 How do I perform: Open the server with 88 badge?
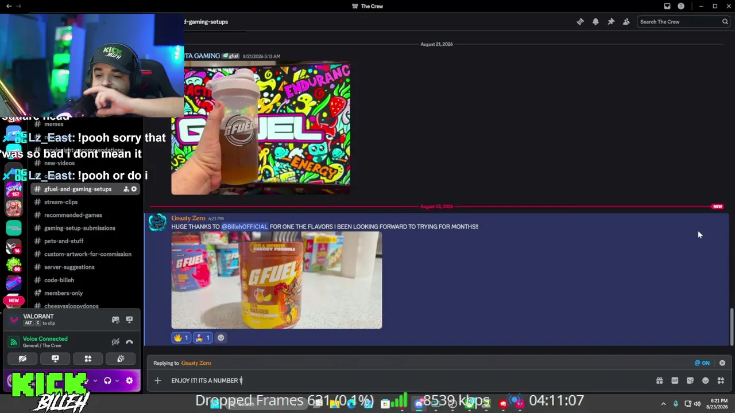coord(14,265)
